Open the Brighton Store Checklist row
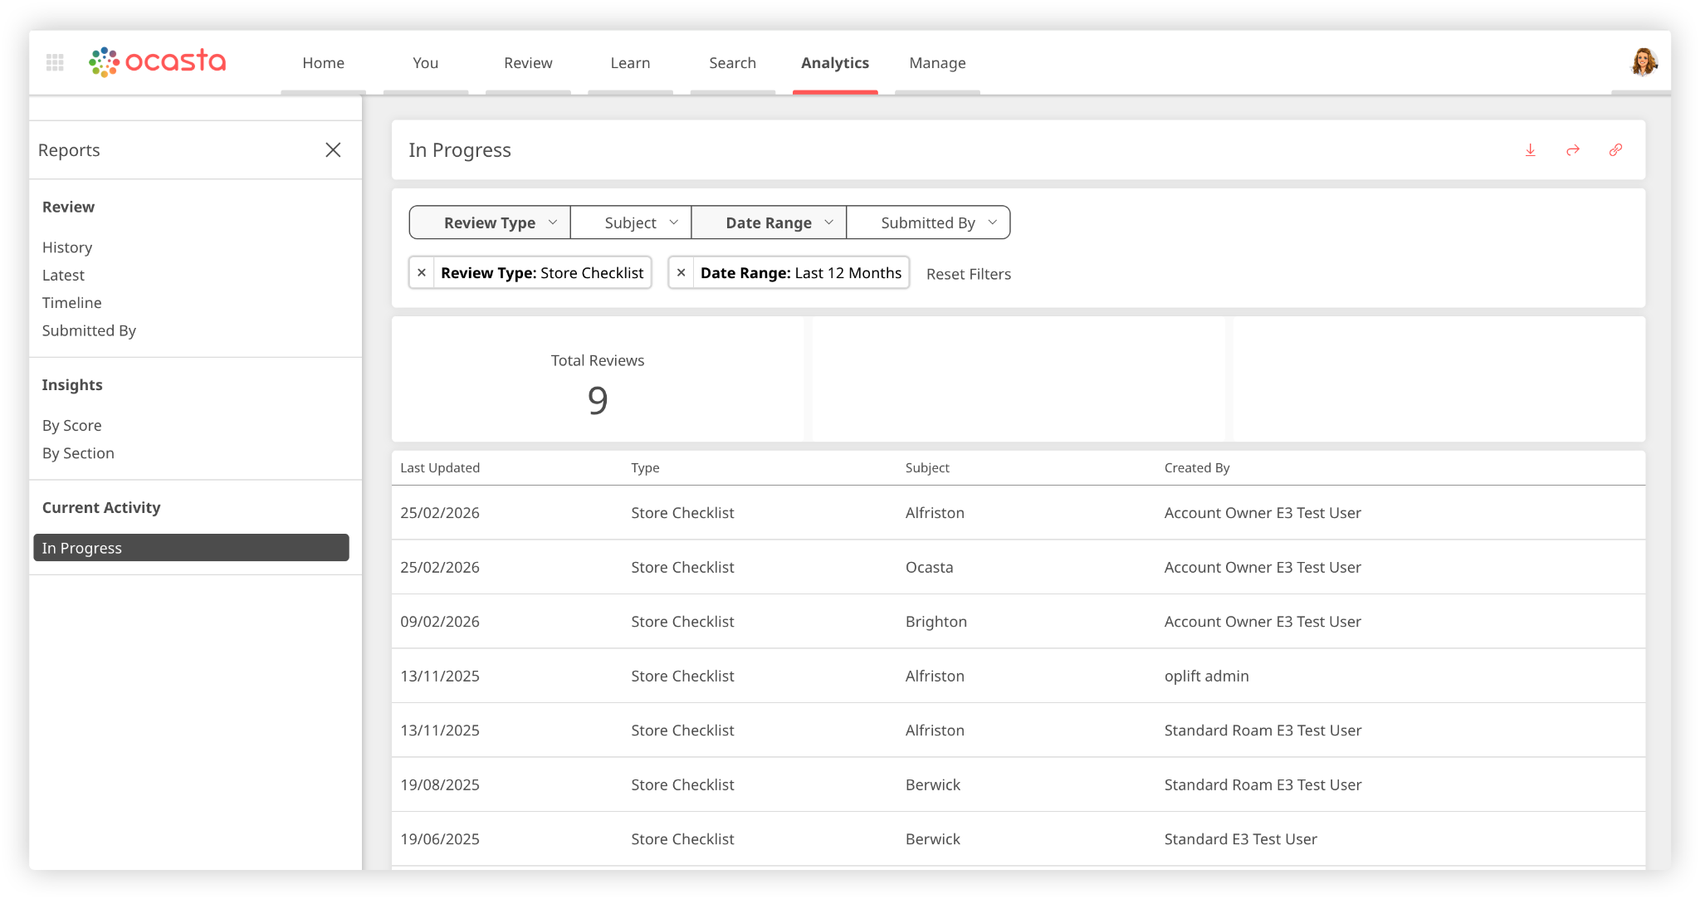 click(935, 622)
